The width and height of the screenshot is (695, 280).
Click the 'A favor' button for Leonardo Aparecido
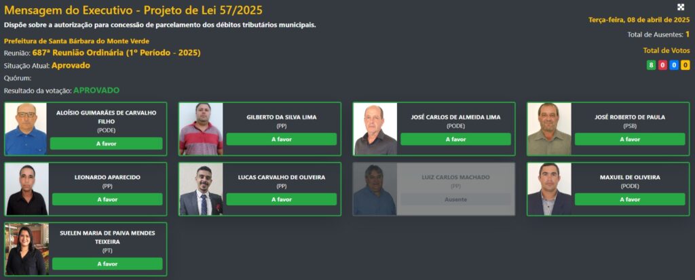[107, 199]
